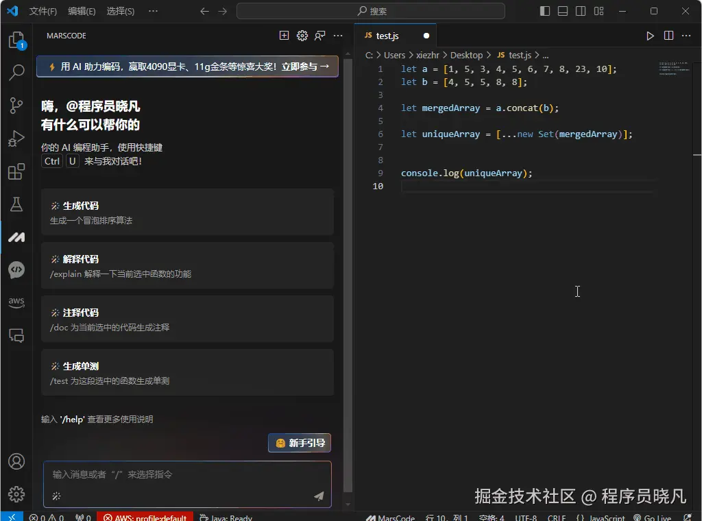Start Go Live server from status bar
Viewport: 702px width, 521px height.
653,517
